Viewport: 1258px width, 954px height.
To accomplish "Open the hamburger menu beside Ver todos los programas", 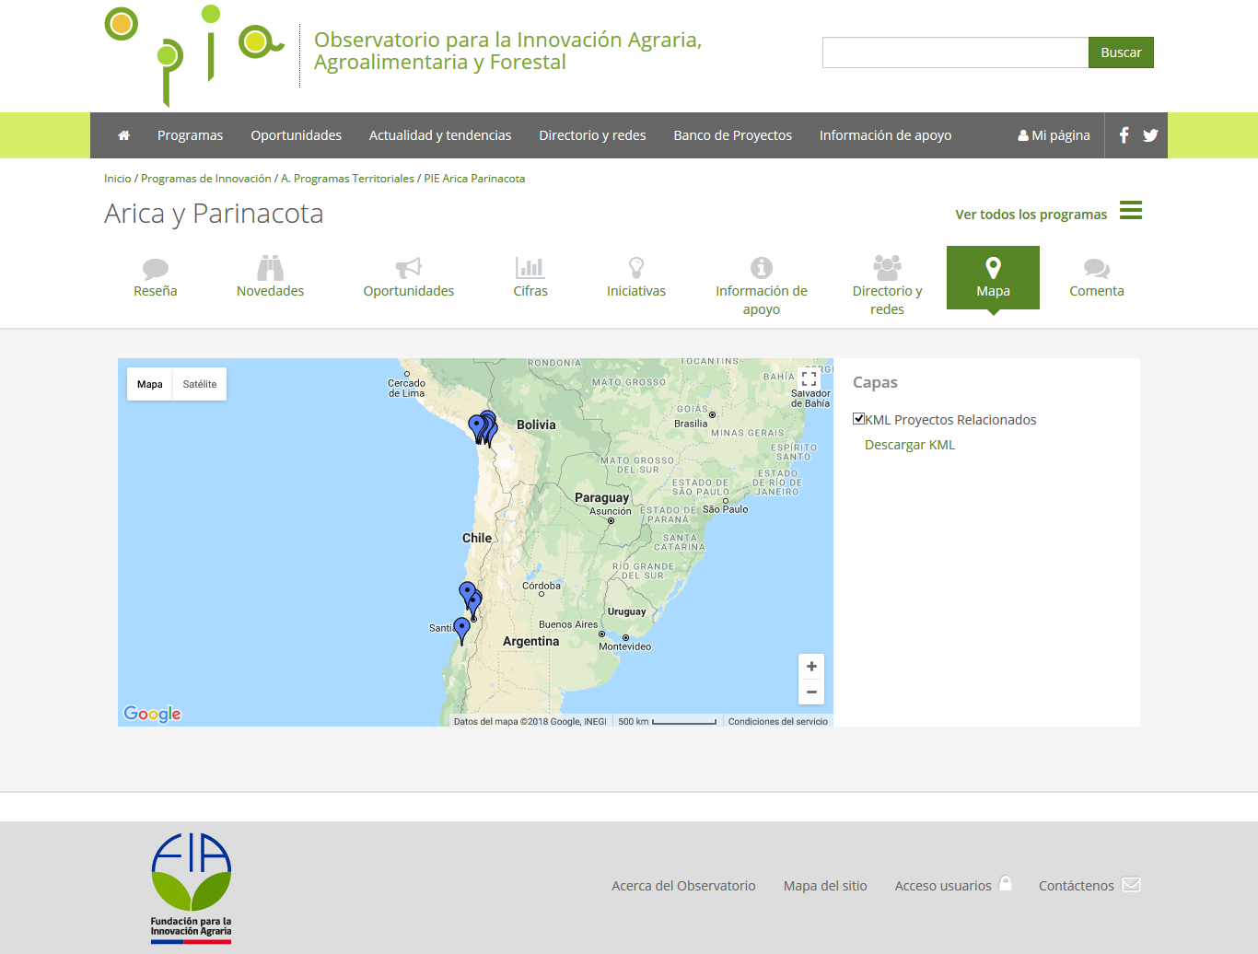I will point(1131,211).
